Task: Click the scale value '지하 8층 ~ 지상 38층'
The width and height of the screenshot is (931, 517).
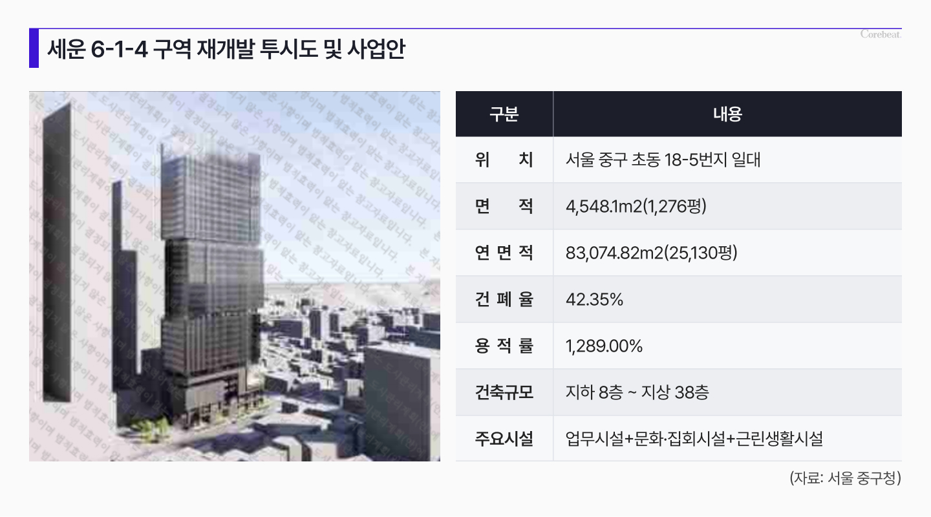Action: (637, 392)
